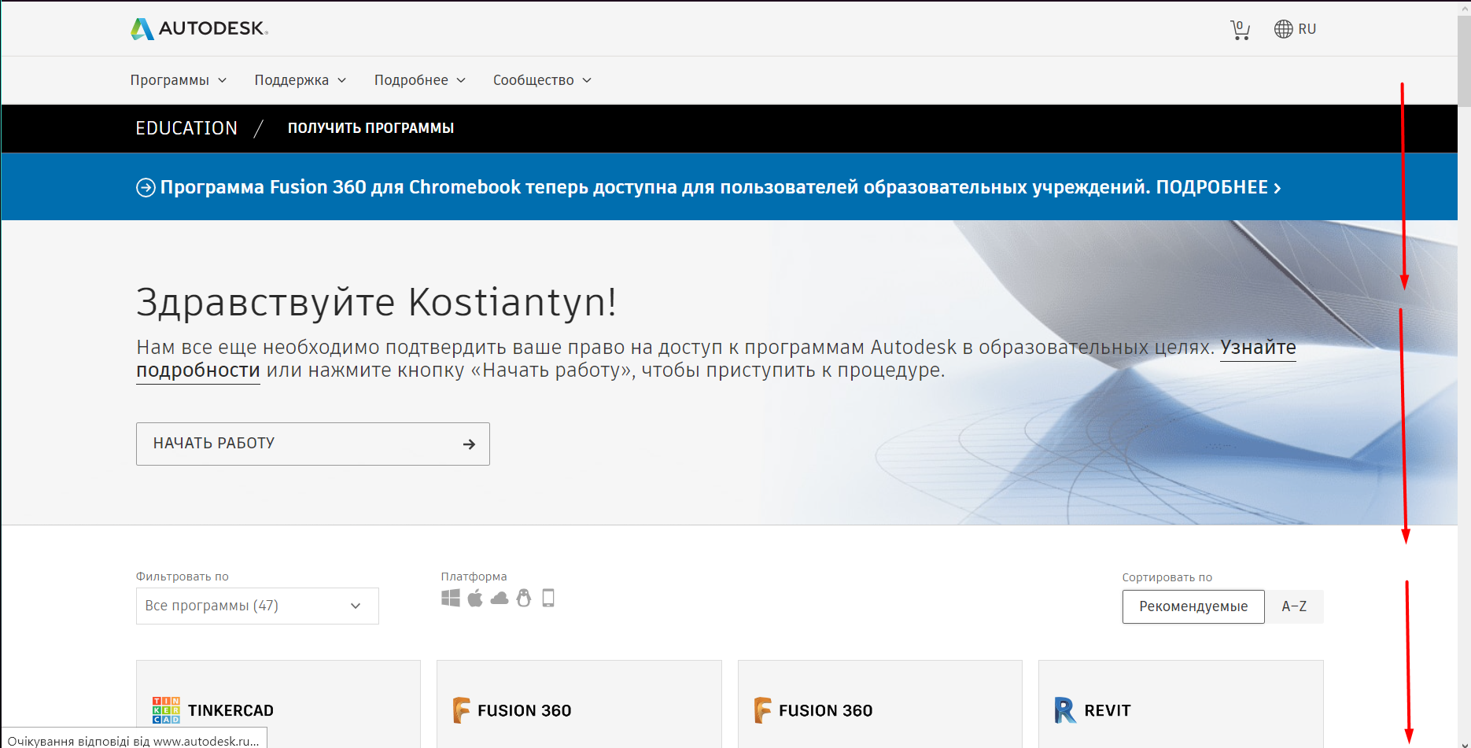Image resolution: width=1471 pixels, height=748 pixels.
Task: Click the browser status bar loading message
Action: (134, 740)
